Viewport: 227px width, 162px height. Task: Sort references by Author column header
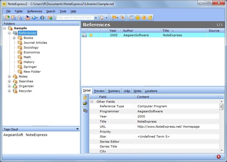(141, 31)
